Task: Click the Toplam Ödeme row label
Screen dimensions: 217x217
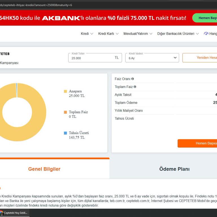Action: pos(126,103)
